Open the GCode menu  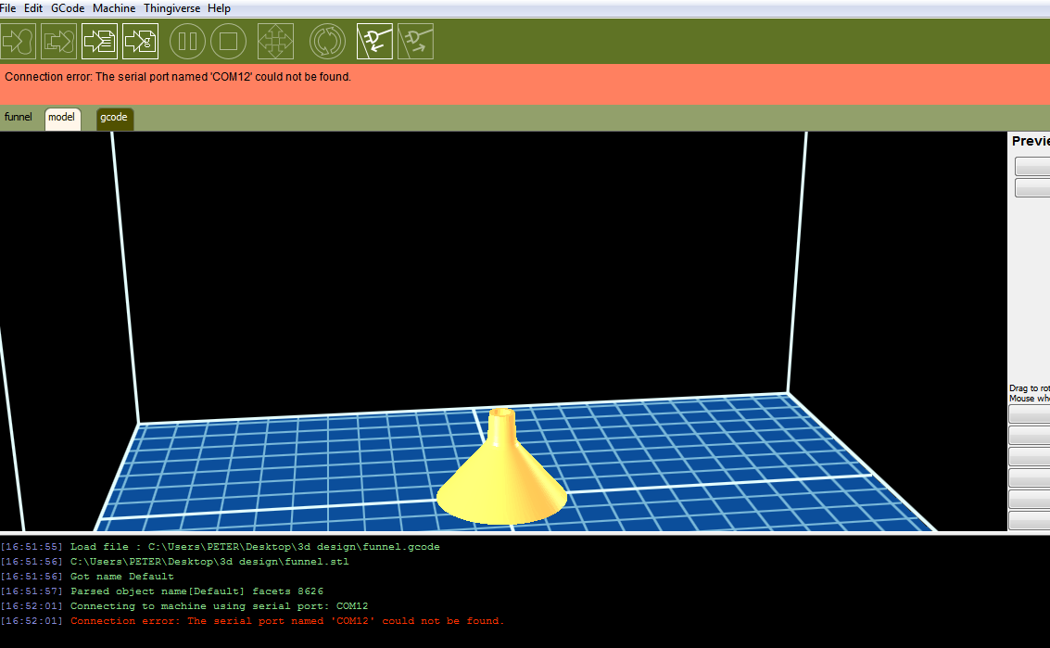coord(68,8)
